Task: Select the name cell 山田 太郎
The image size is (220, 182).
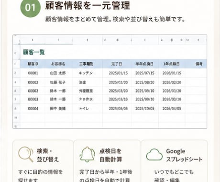Action: coord(58,73)
